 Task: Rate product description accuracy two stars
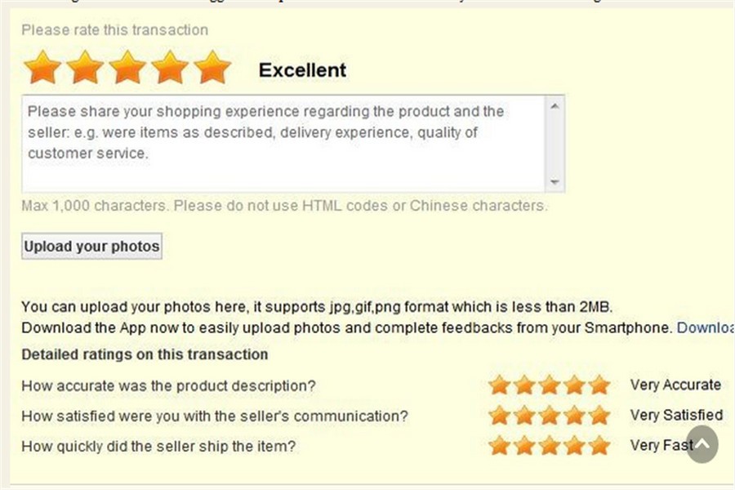(x=524, y=385)
